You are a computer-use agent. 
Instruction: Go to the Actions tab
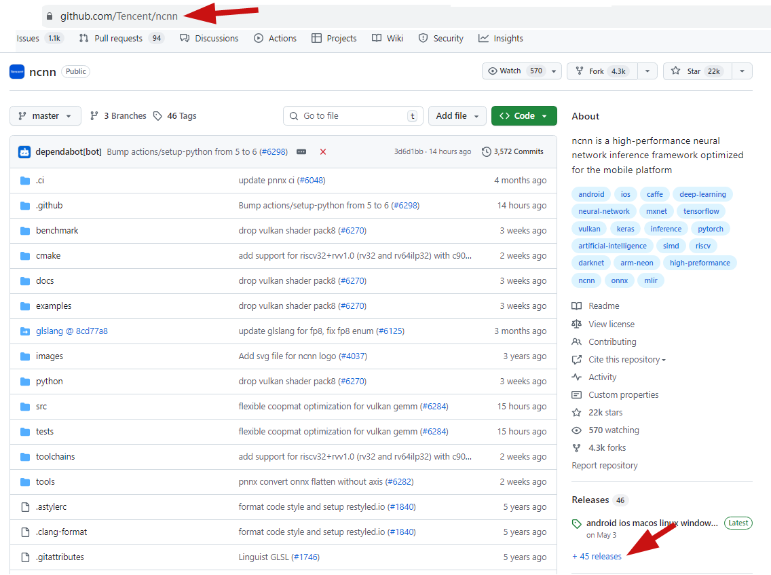276,39
